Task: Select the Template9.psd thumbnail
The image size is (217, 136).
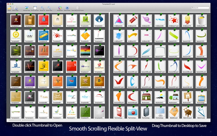Action: pyautogui.click(x=30, y=67)
